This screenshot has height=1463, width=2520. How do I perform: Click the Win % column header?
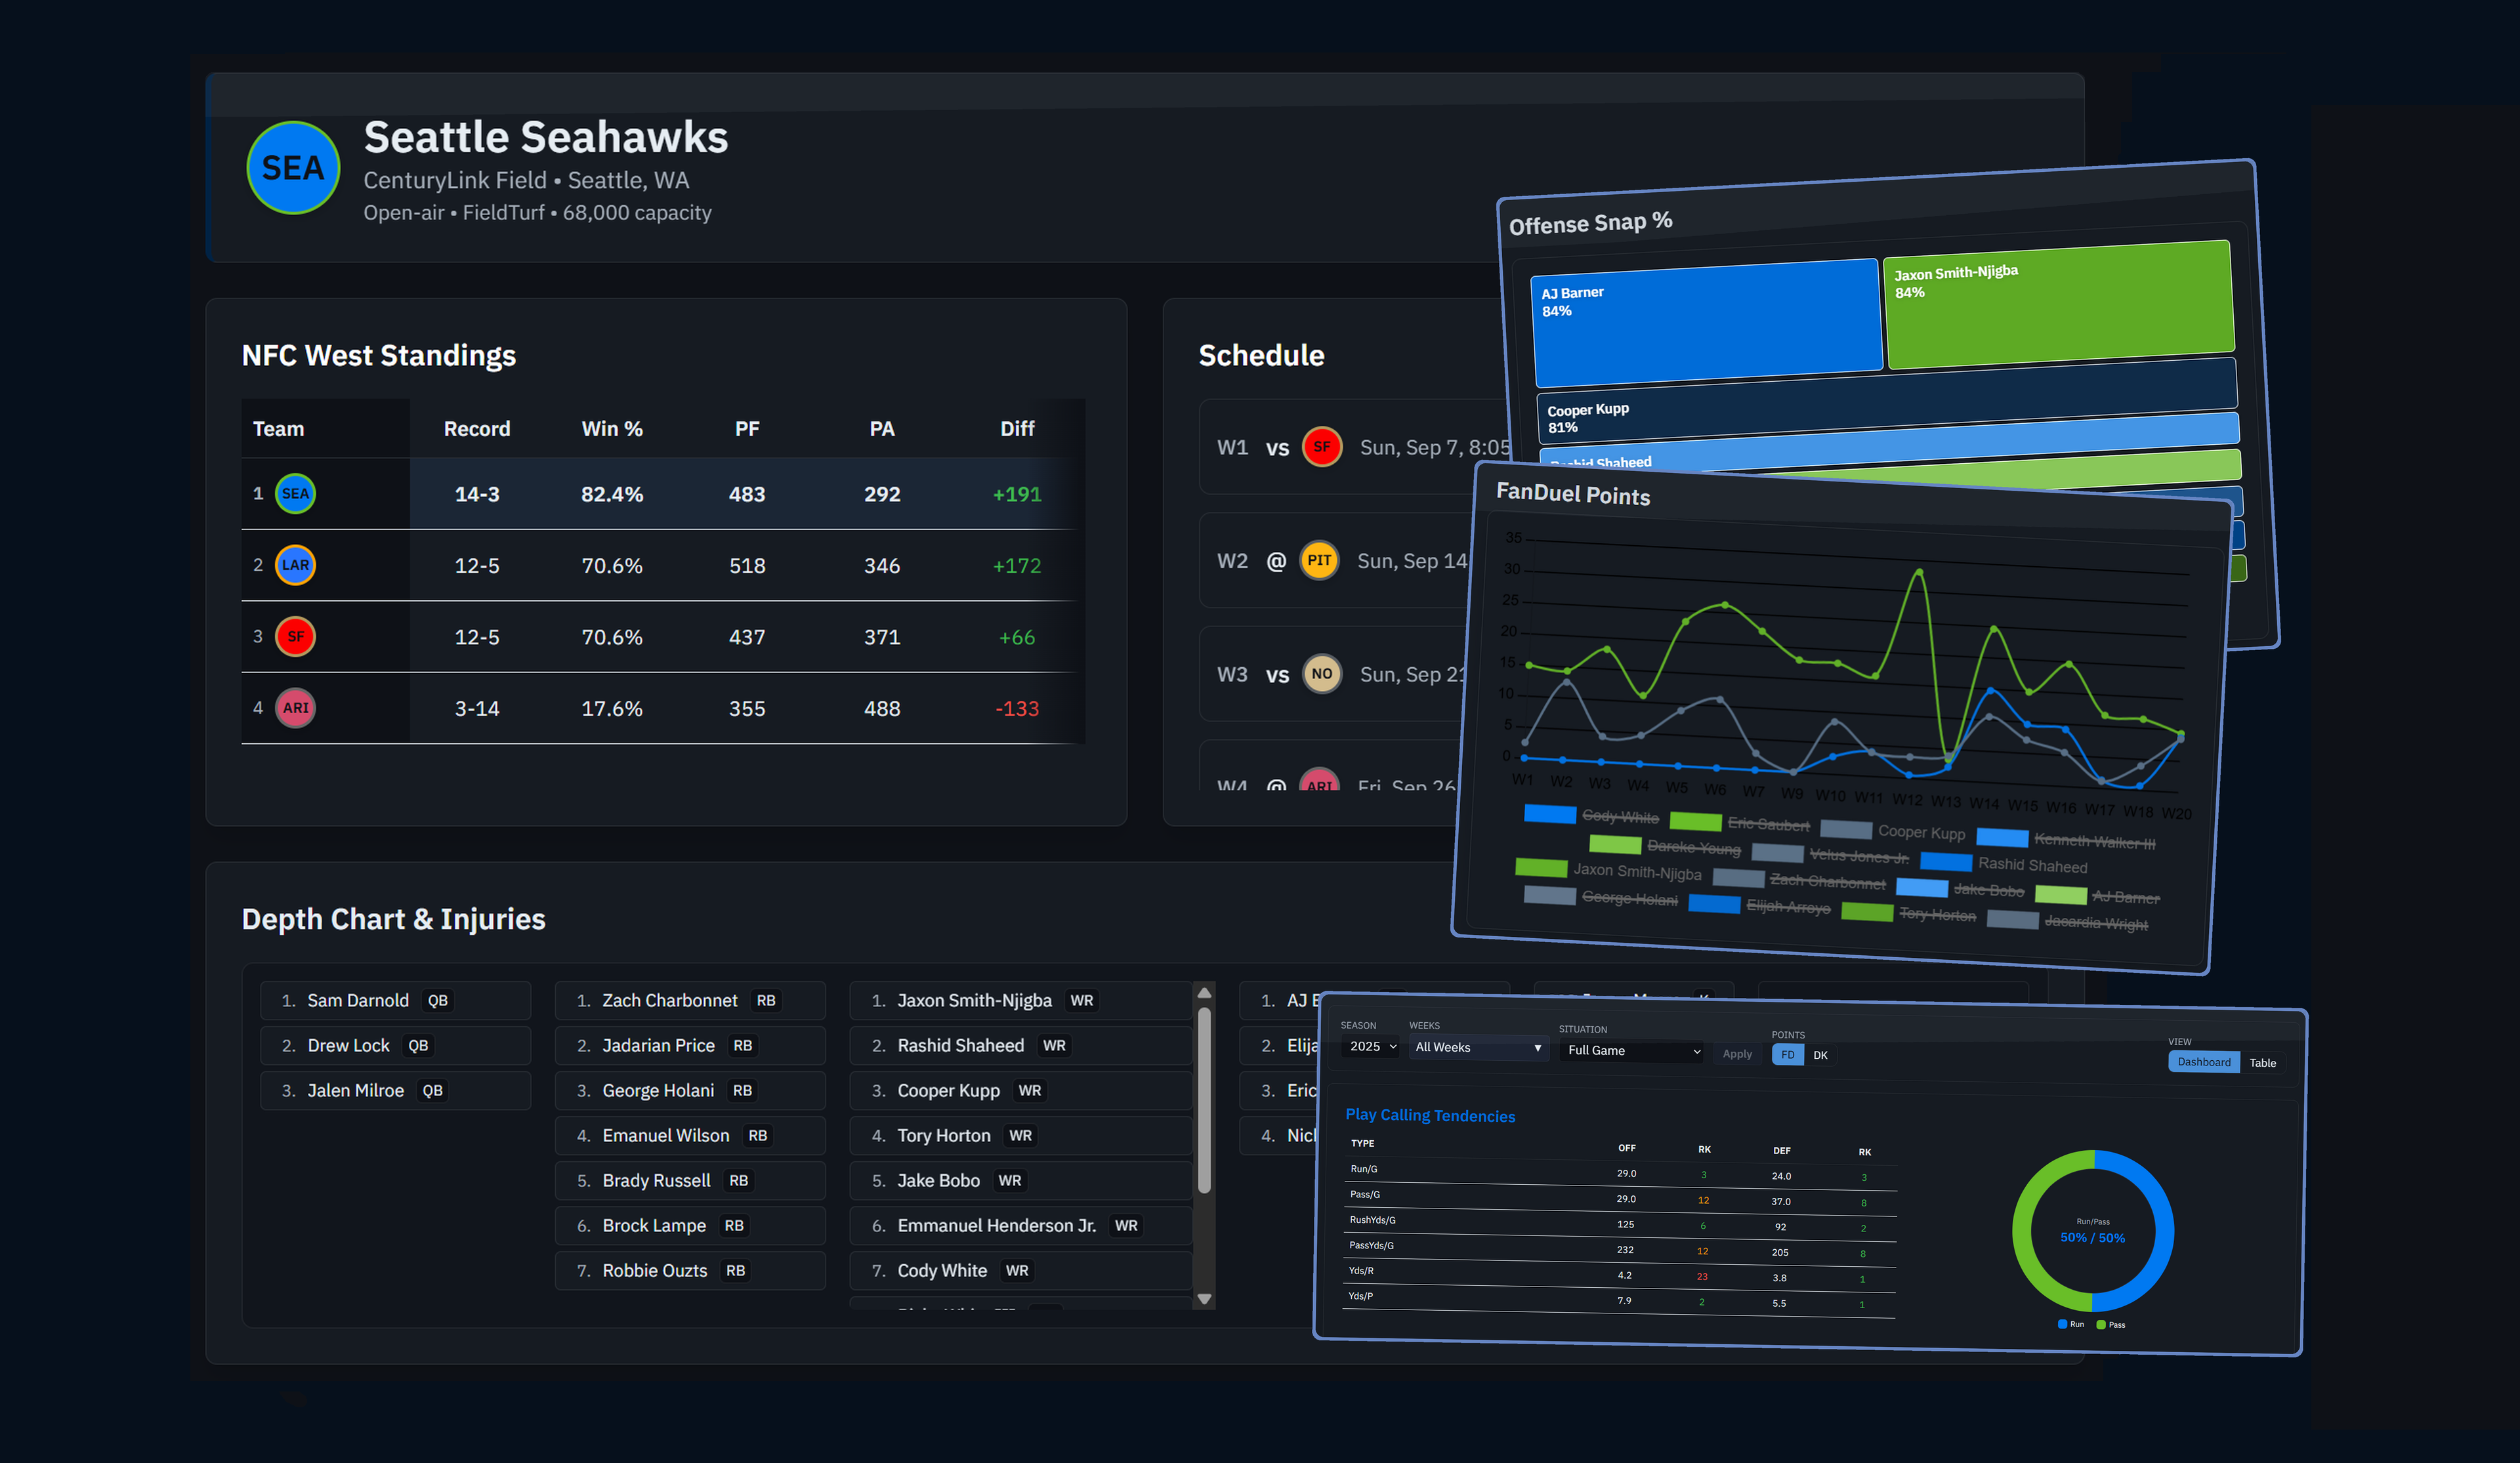pos(612,429)
